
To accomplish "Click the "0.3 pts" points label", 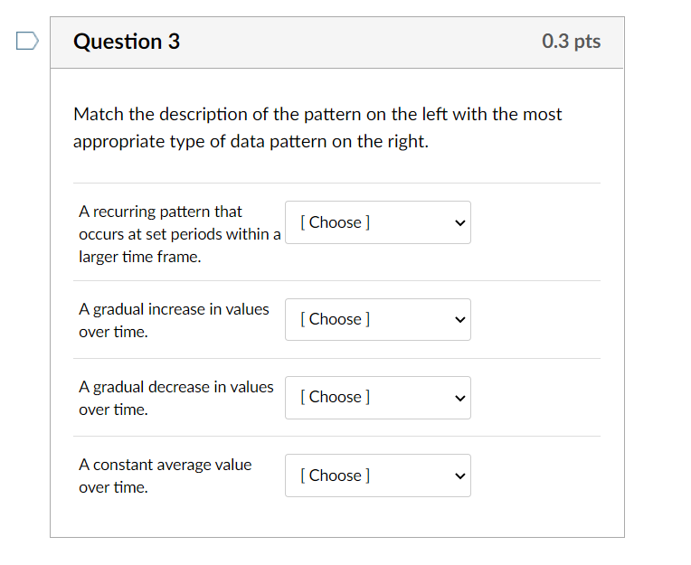I will click(571, 42).
